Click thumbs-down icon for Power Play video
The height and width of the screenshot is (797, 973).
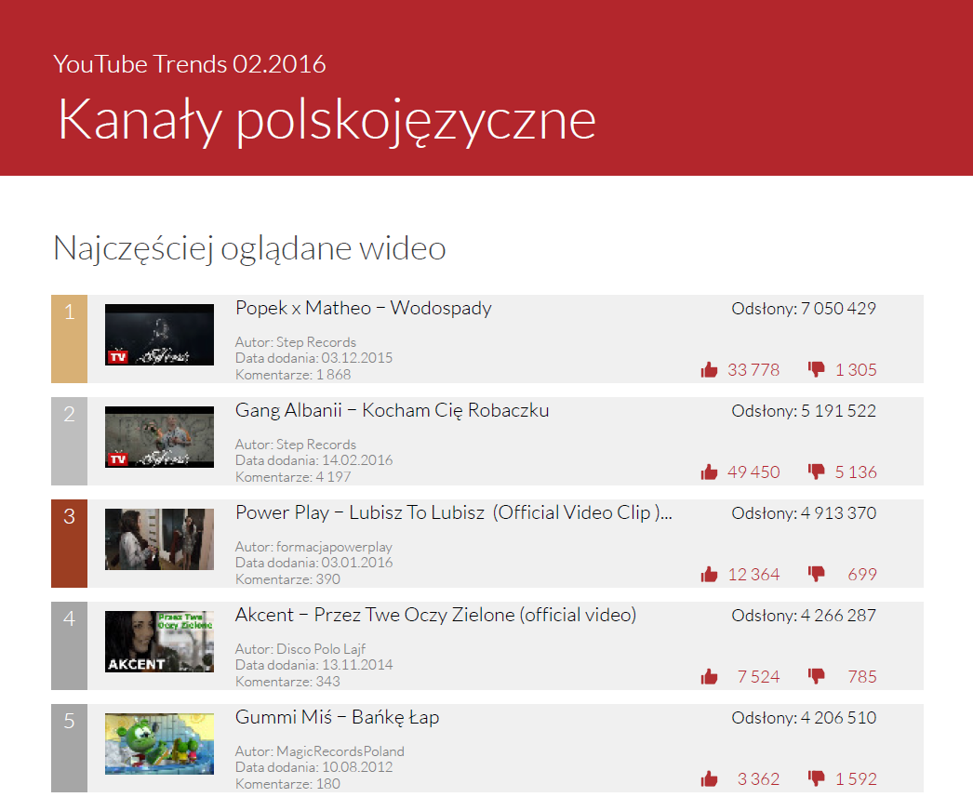click(817, 574)
